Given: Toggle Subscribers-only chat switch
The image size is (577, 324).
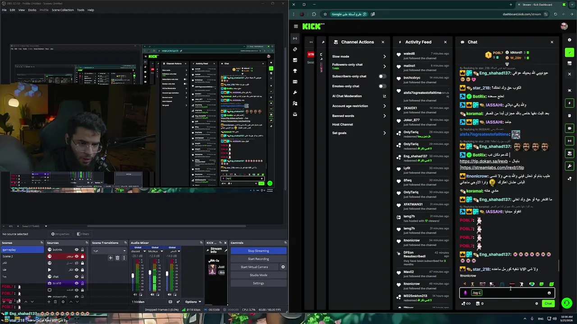Looking at the screenshot, I should click(382, 76).
